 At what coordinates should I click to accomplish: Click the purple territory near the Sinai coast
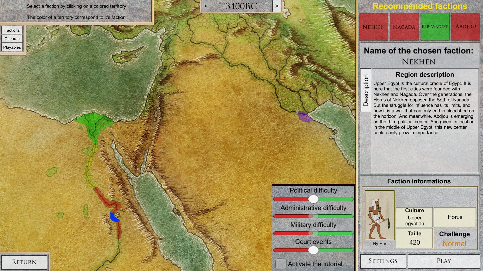point(304,117)
